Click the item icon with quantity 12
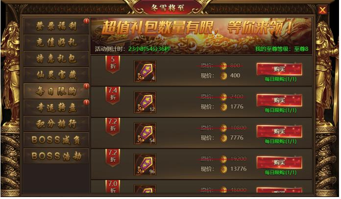 pyautogui.click(x=145, y=102)
